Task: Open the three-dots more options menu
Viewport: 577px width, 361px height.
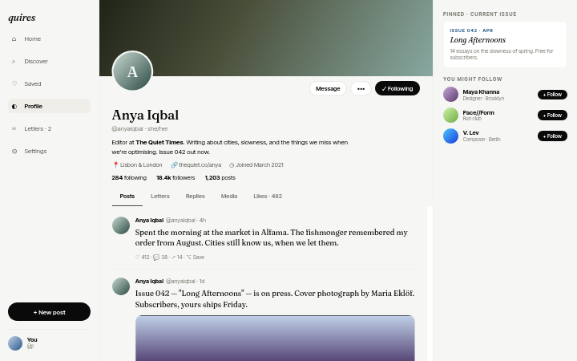Action: pos(361,88)
